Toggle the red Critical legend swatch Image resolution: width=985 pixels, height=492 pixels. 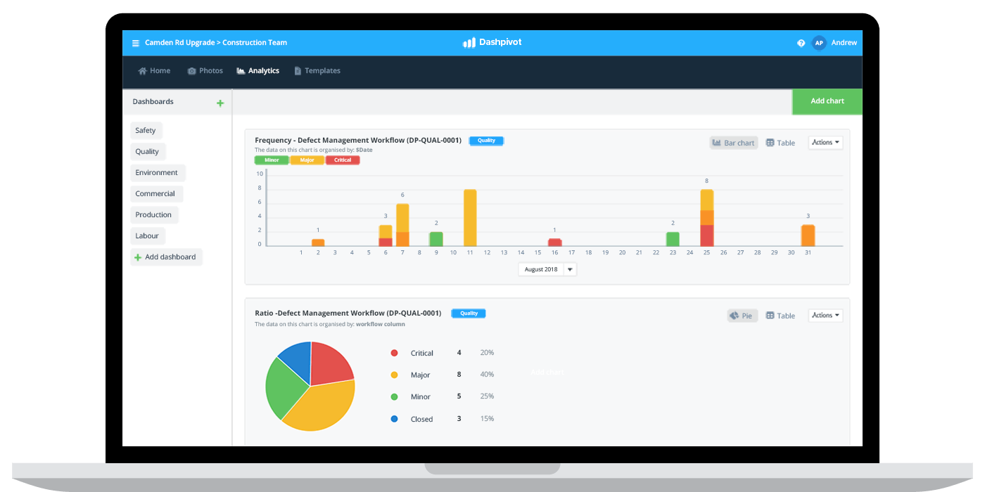click(343, 160)
